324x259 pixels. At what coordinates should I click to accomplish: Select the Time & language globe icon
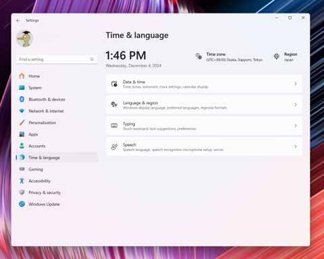(22, 157)
